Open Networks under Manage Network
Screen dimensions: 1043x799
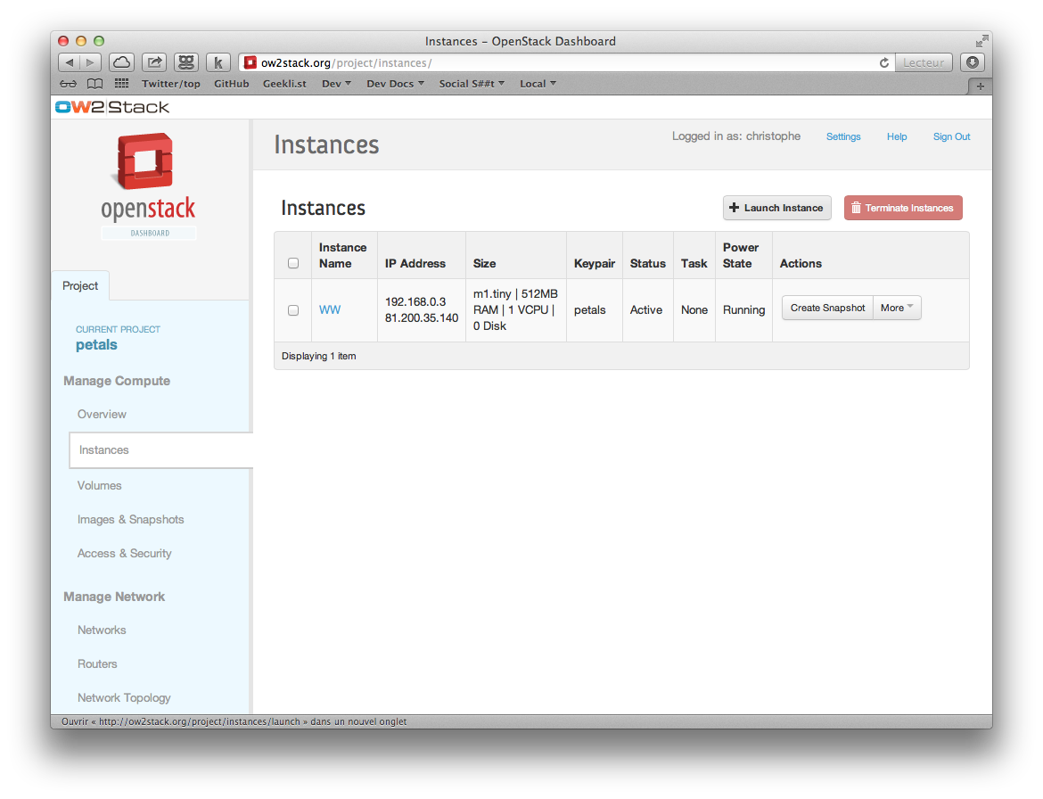pyautogui.click(x=101, y=630)
